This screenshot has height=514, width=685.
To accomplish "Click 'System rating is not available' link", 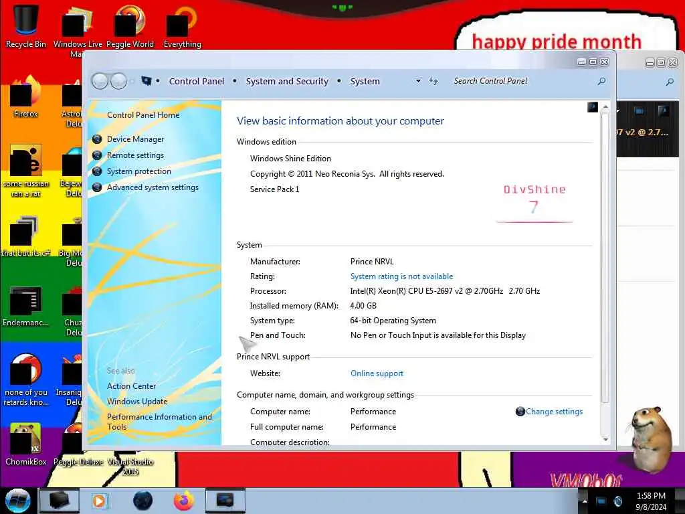I will [401, 276].
